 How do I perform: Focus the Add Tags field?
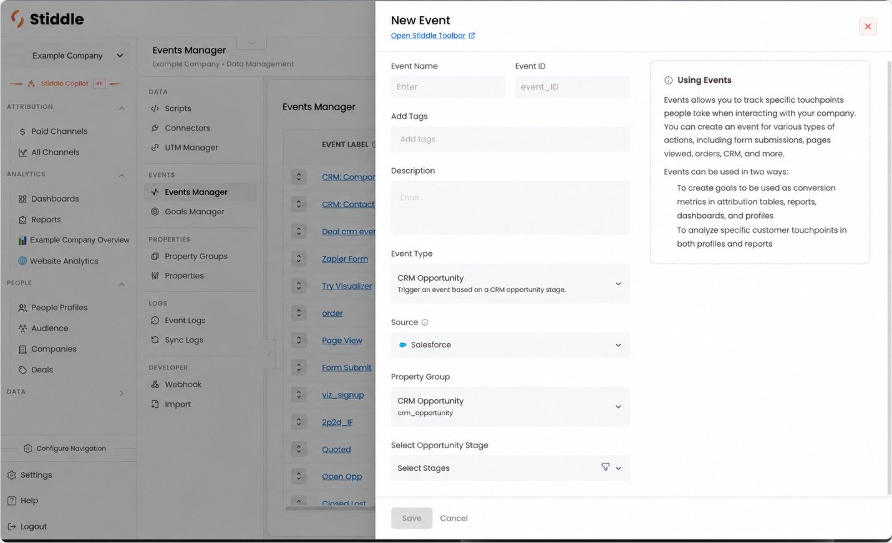point(510,139)
